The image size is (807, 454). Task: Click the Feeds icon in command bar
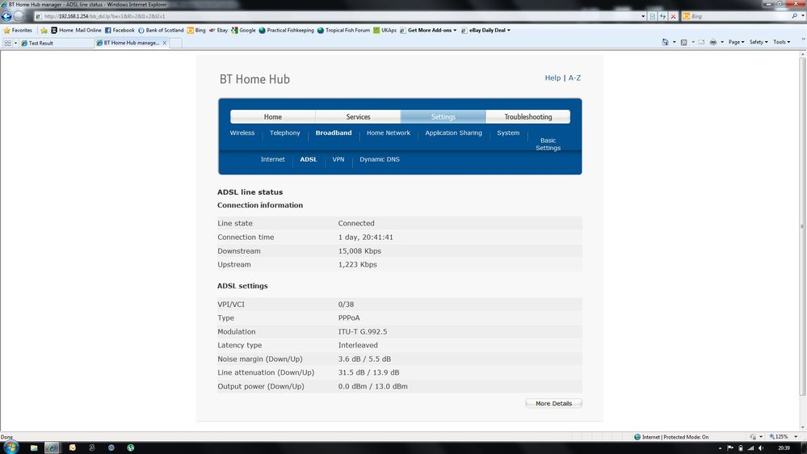(x=683, y=42)
